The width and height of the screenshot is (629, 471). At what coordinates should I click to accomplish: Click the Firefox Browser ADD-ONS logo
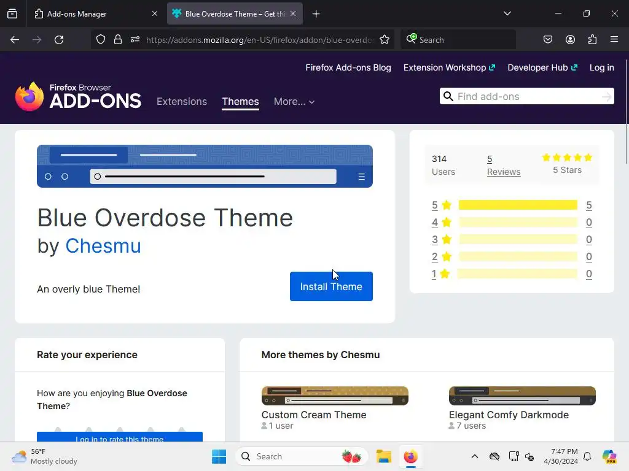pyautogui.click(x=78, y=96)
